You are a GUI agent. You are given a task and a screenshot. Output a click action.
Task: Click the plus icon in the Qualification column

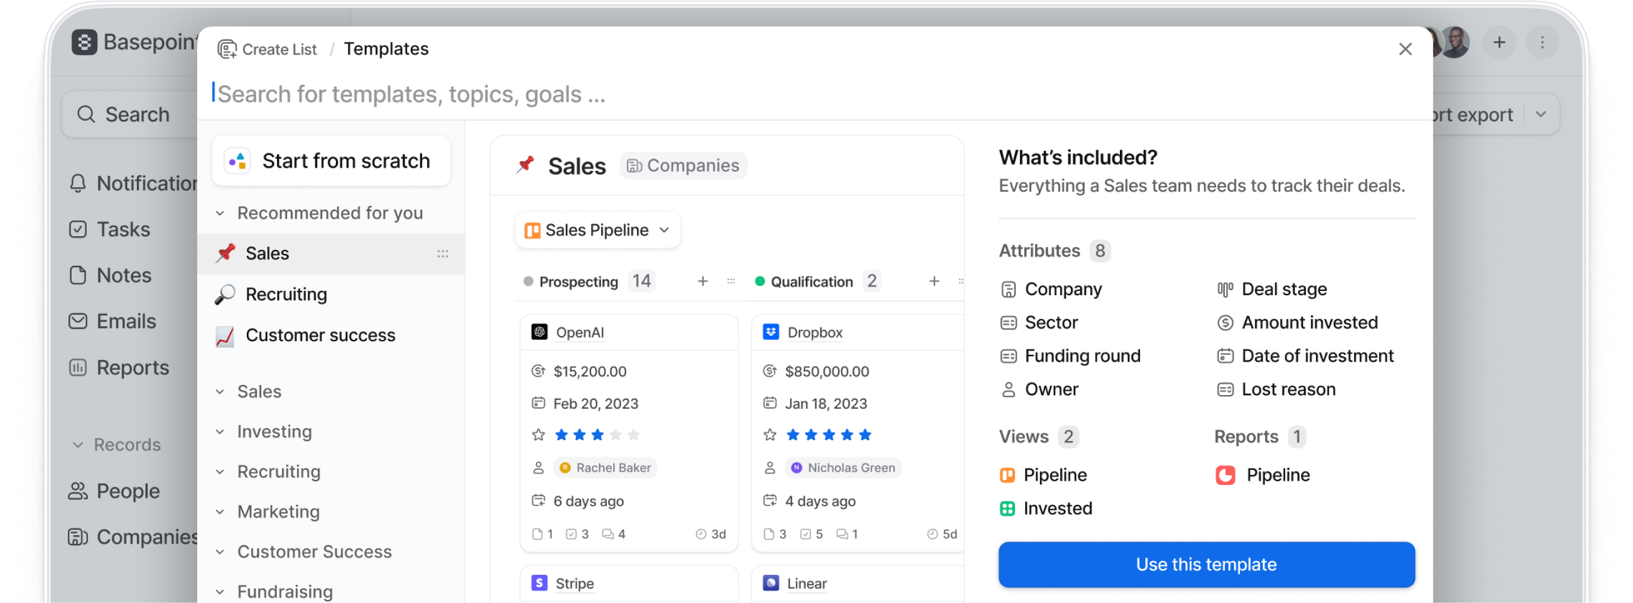pyautogui.click(x=934, y=281)
